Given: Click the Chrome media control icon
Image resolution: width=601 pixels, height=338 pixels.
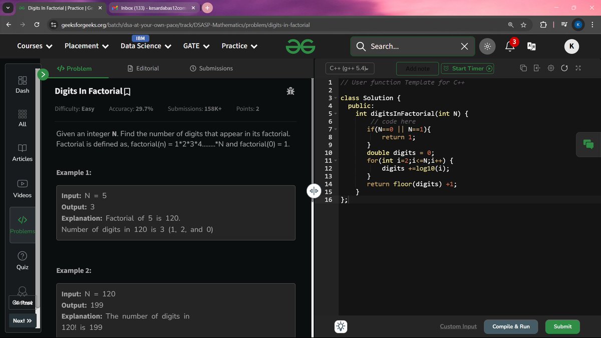Looking at the screenshot, I should [x=564, y=25].
